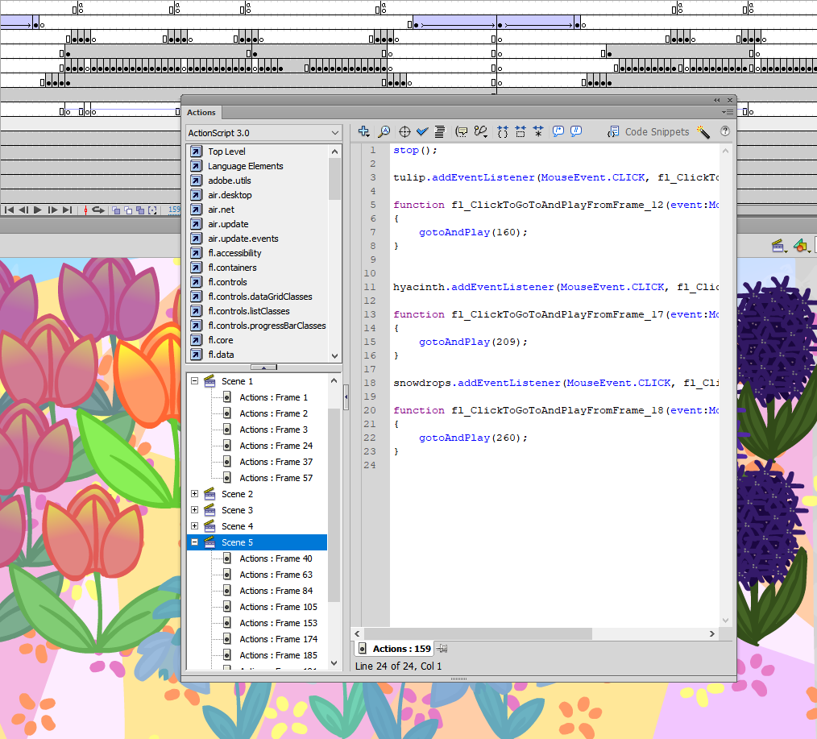Click code editor horizontal scrollbar thumb
This screenshot has height=739, width=817.
(479, 633)
